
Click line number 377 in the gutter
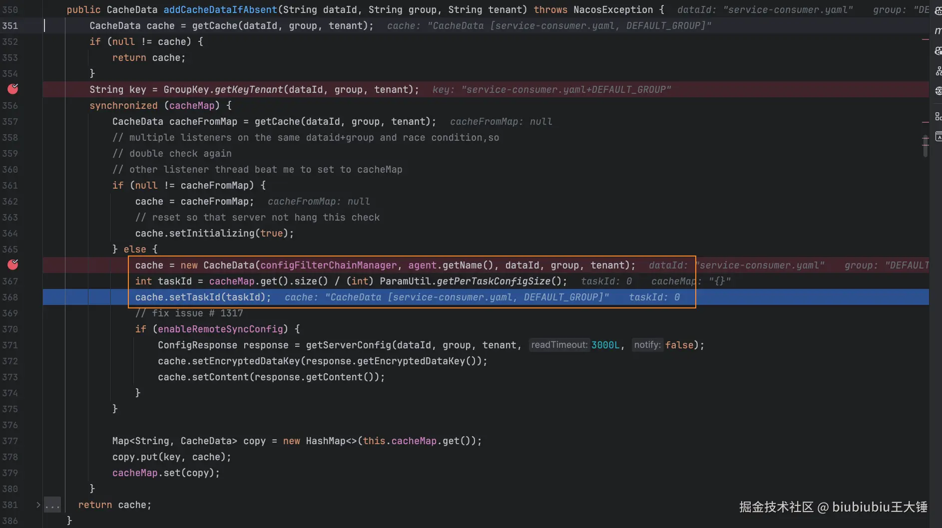coord(10,441)
